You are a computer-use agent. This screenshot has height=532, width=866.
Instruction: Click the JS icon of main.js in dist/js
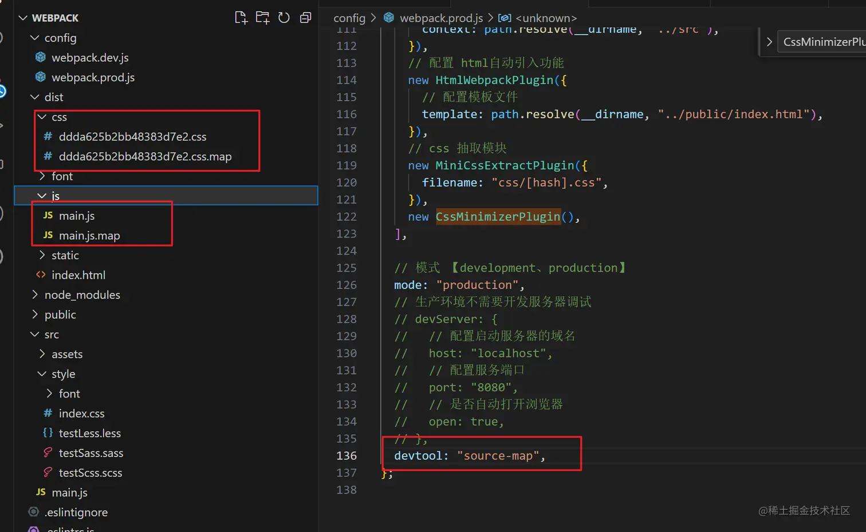(x=48, y=216)
